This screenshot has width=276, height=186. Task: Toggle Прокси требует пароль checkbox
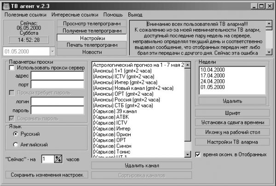(12, 93)
